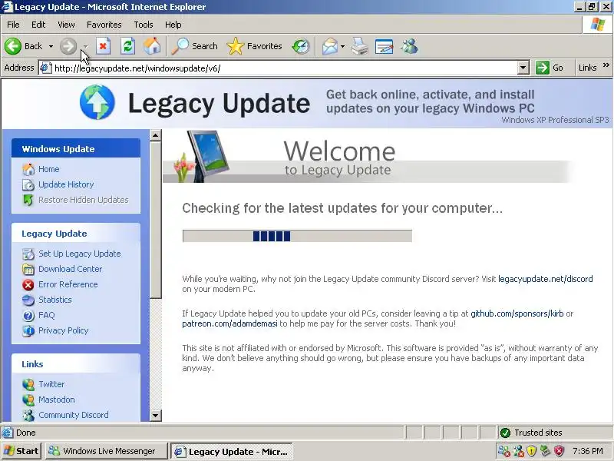The width and height of the screenshot is (614, 461).
Task: Click the Community Discord people icon
Action: [x=28, y=415]
